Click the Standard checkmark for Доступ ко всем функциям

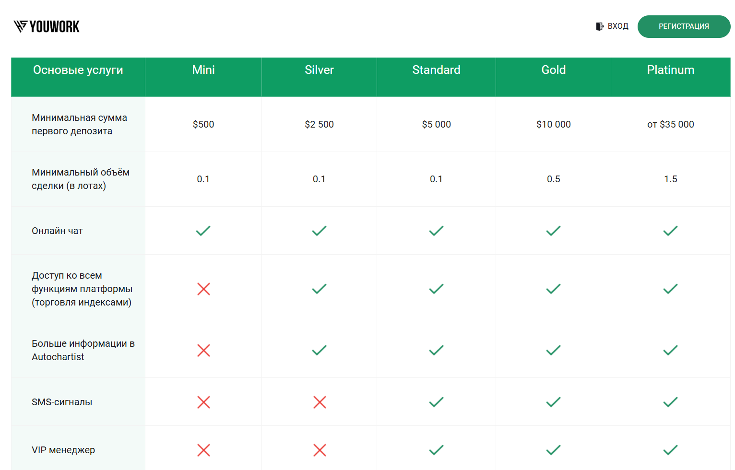(436, 289)
